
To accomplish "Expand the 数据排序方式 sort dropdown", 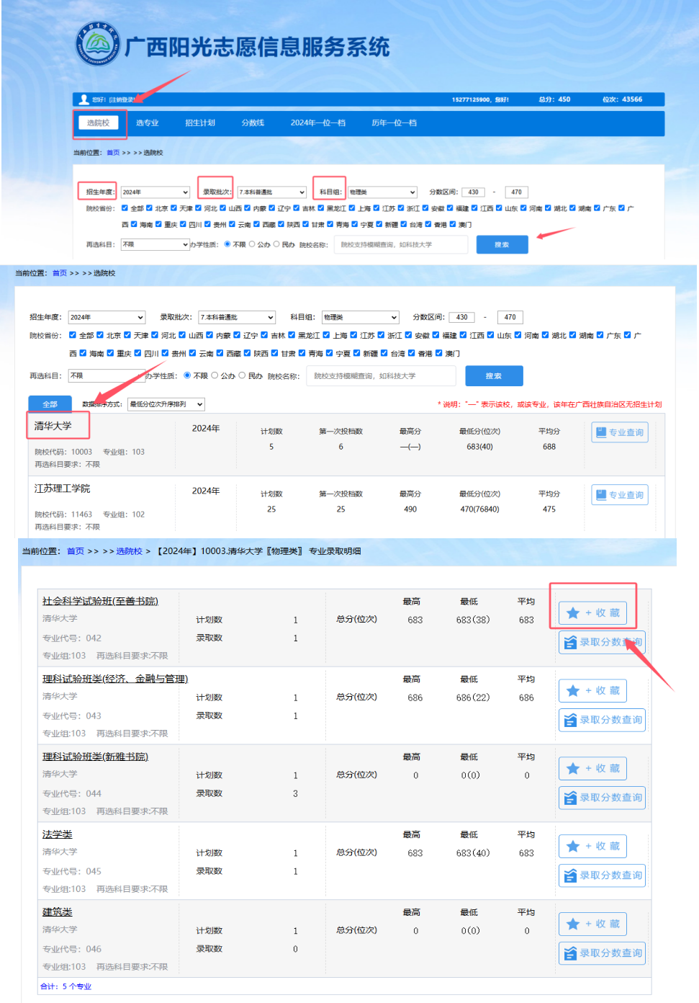I will point(166,404).
